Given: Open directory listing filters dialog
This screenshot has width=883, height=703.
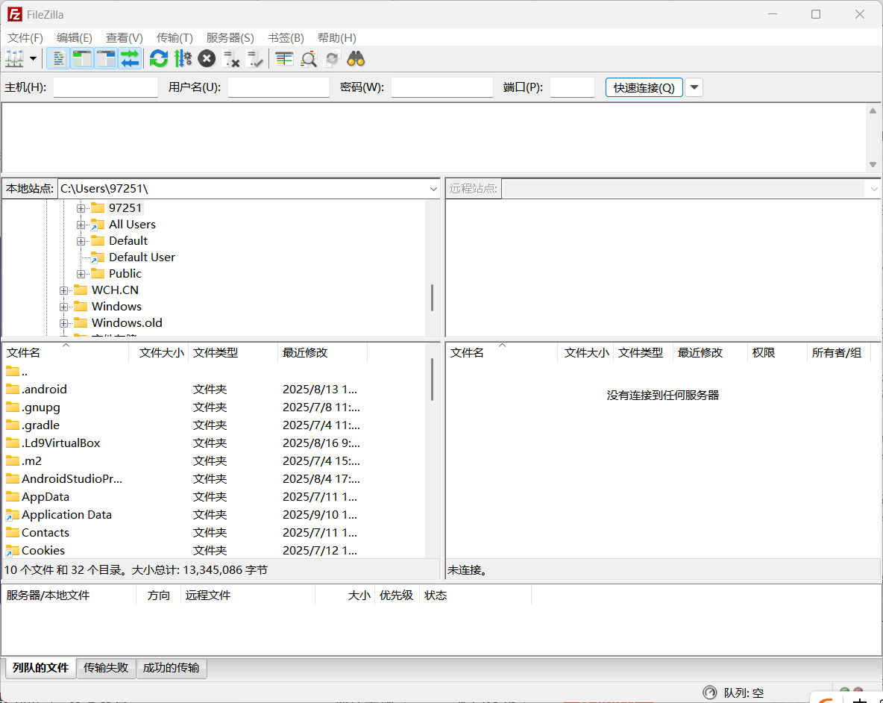Looking at the screenshot, I should [284, 58].
